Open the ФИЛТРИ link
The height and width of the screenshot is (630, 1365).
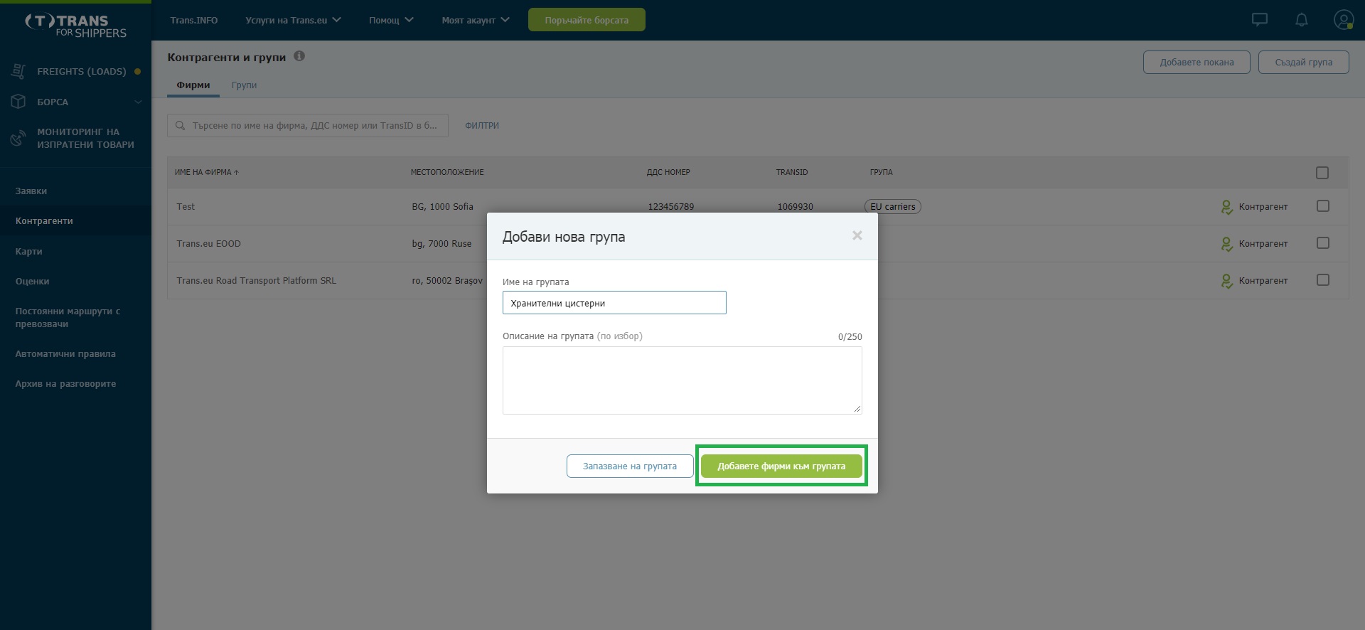point(482,125)
